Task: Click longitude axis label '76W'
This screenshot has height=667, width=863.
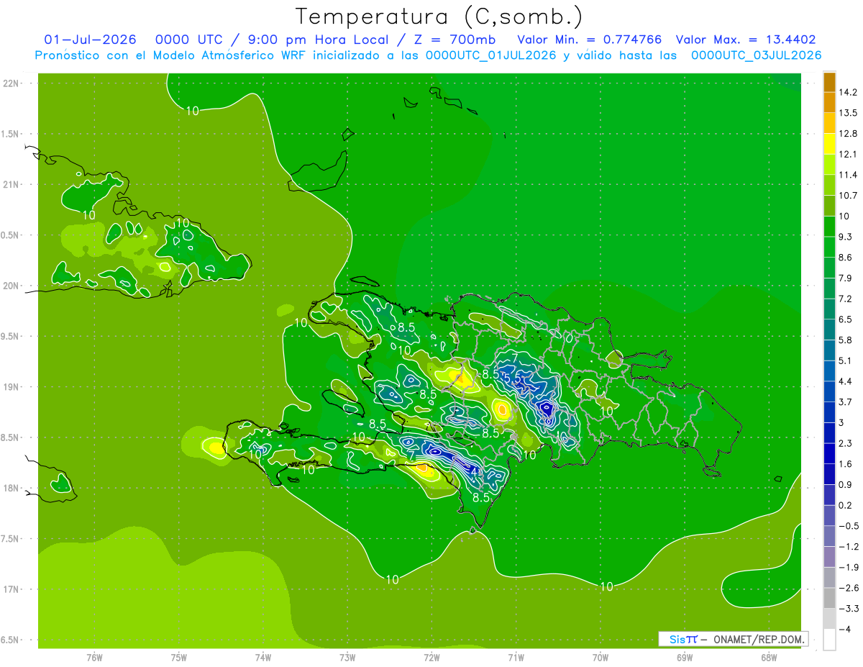Action: (x=94, y=658)
